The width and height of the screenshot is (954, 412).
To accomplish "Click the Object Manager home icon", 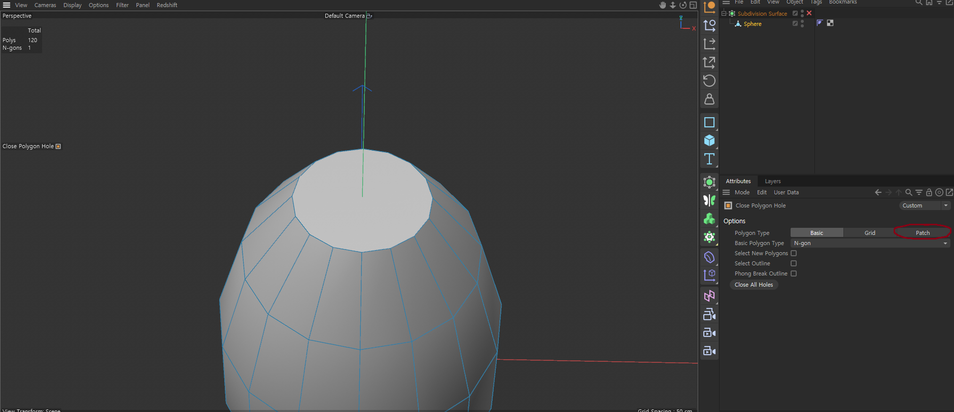I will click(x=929, y=2).
